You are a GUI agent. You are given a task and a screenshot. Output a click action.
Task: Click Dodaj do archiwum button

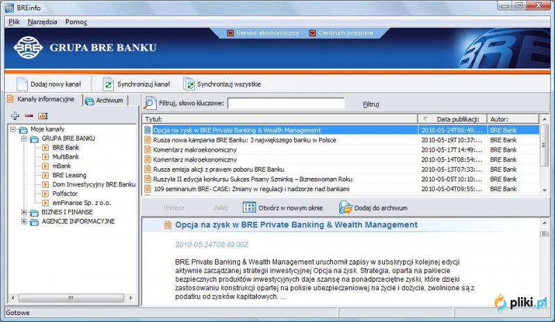coord(373,208)
